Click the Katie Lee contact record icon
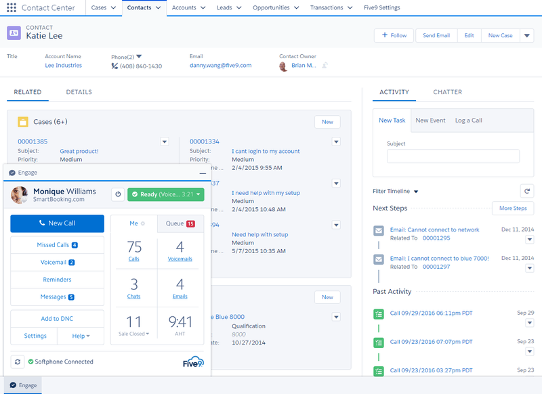This screenshot has width=542, height=394. tap(14, 32)
